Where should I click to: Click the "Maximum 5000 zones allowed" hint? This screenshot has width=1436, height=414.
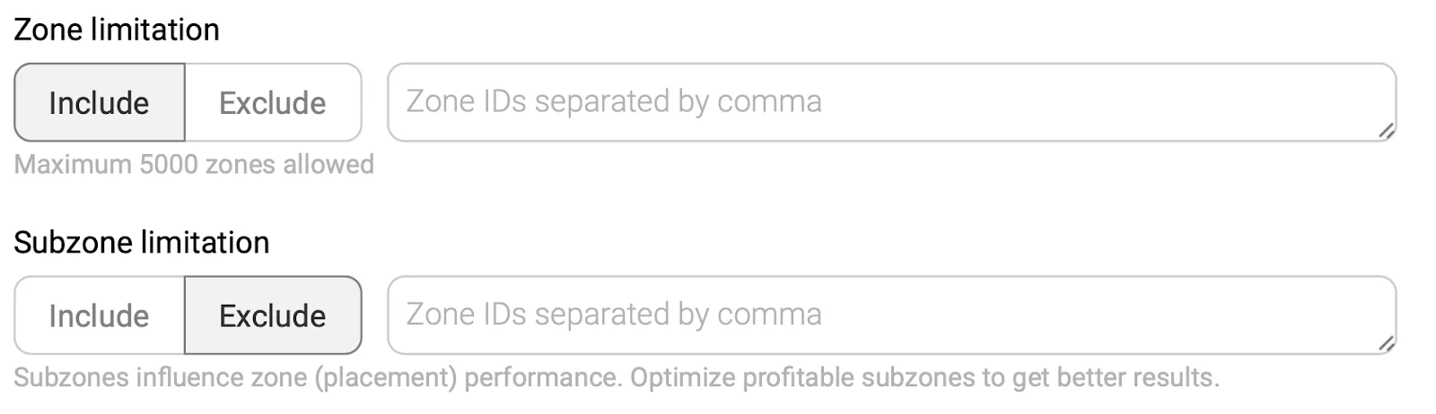click(194, 165)
